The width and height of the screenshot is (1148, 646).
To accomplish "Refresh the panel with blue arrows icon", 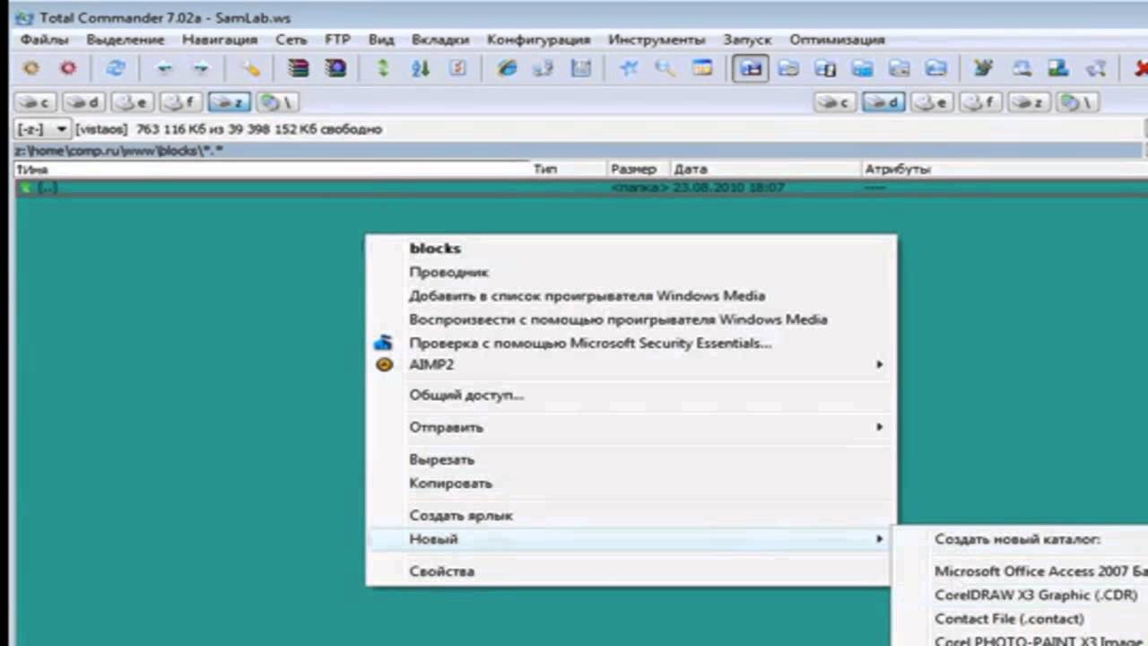I will click(116, 68).
